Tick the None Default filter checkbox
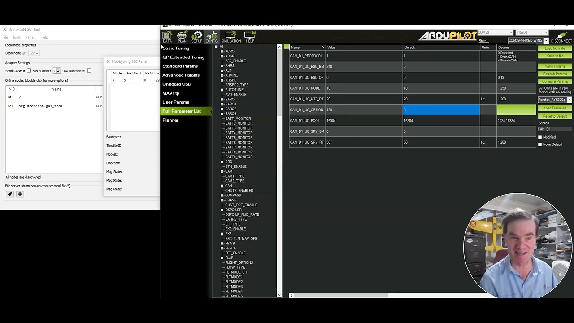The width and height of the screenshot is (574, 323). coord(540,144)
